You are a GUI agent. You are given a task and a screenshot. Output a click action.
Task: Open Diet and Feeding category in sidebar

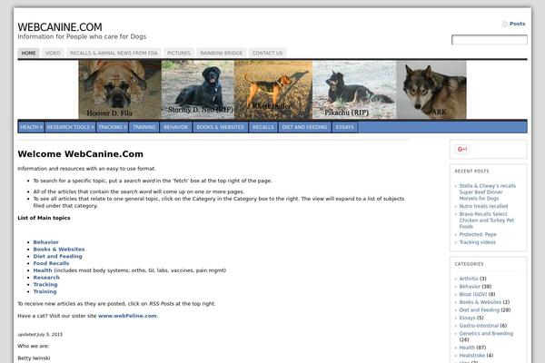(x=480, y=309)
